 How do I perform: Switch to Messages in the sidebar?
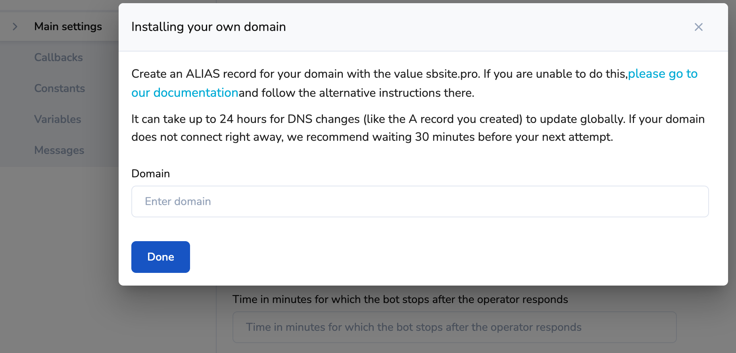click(59, 150)
